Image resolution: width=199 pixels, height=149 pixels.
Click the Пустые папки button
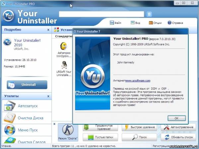point(100,137)
